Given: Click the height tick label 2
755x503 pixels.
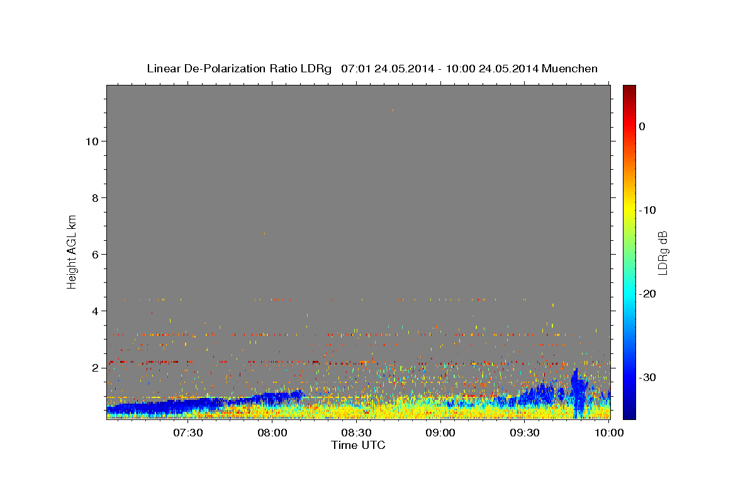Looking at the screenshot, I should point(96,368).
